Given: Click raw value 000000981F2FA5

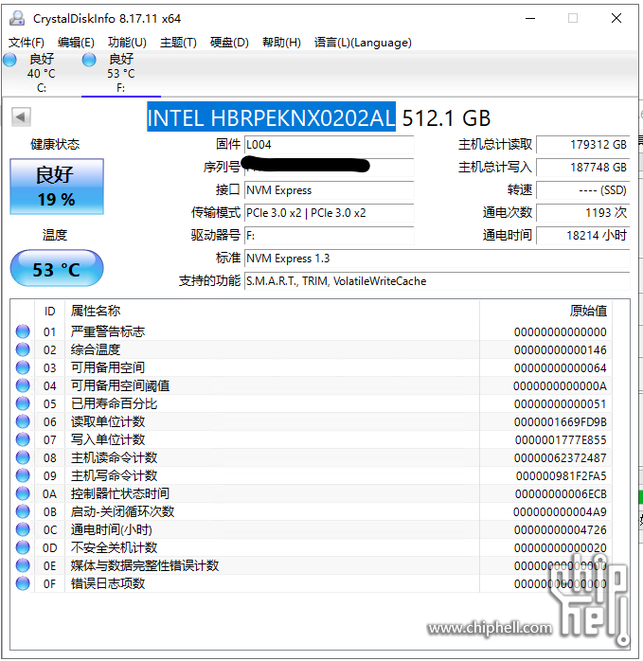Looking at the screenshot, I should coord(562,476).
